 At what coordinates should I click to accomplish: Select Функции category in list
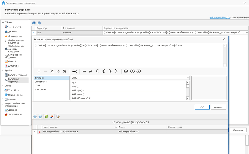52,78
